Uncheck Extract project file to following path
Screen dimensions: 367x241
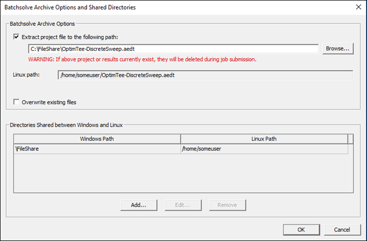point(16,37)
